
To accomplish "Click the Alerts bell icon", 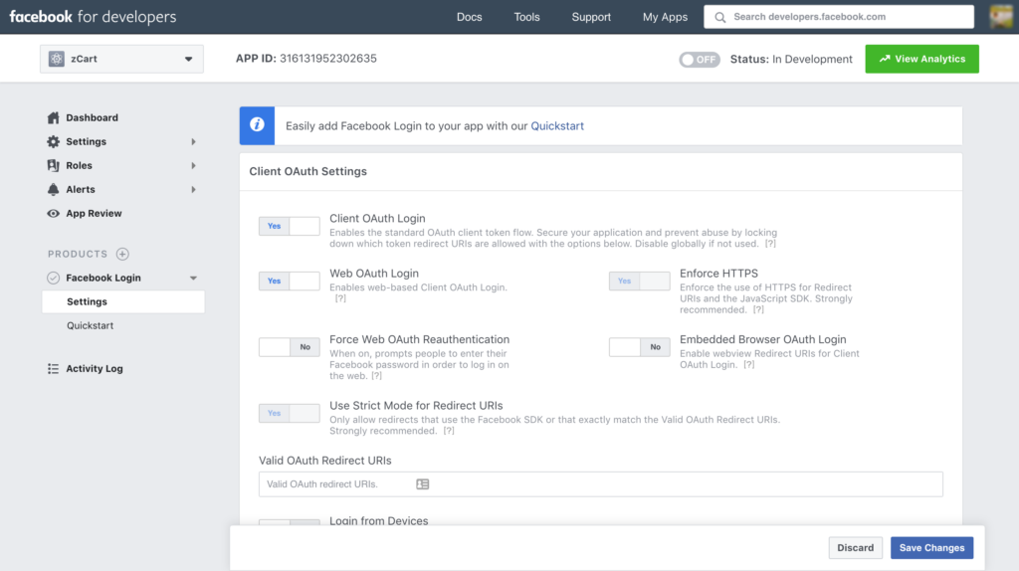I will [54, 189].
